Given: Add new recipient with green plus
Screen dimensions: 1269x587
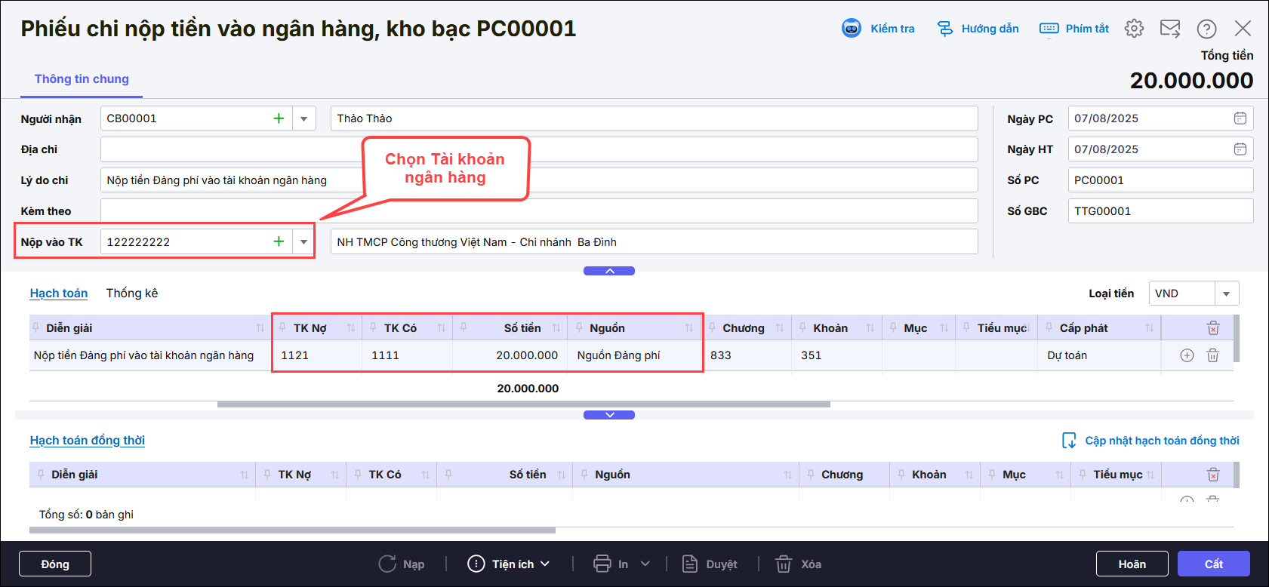Looking at the screenshot, I should [279, 118].
